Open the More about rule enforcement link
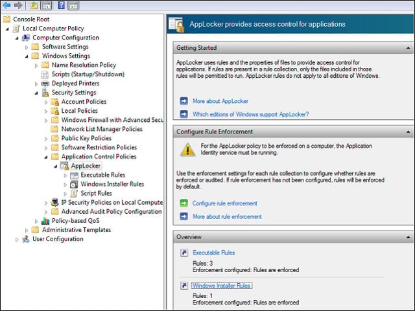 [227, 216]
